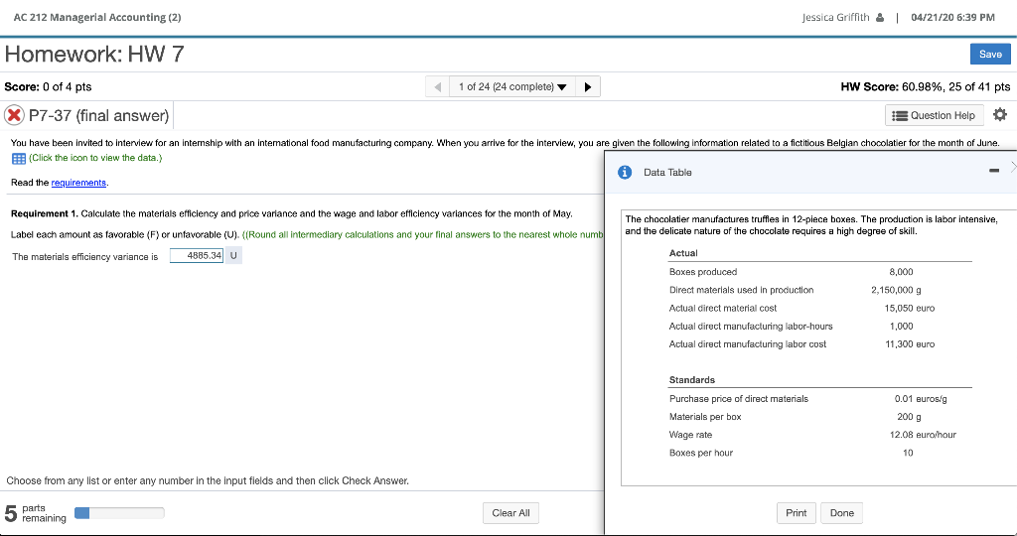The height and width of the screenshot is (536, 1017).
Task: Click the Requirement 1 heading text
Action: point(44,213)
